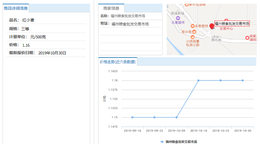
Task: Click the y-axis label 1.1625
Action: click(113, 71)
